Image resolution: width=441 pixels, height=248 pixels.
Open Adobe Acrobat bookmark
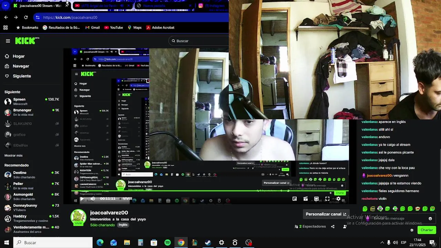160,28
